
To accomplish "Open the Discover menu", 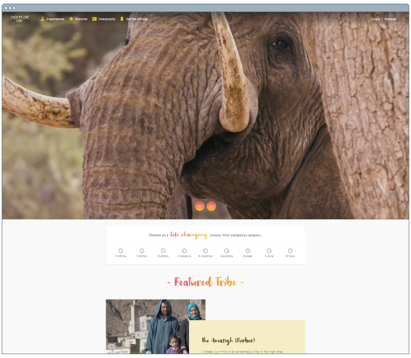I will coord(81,19).
